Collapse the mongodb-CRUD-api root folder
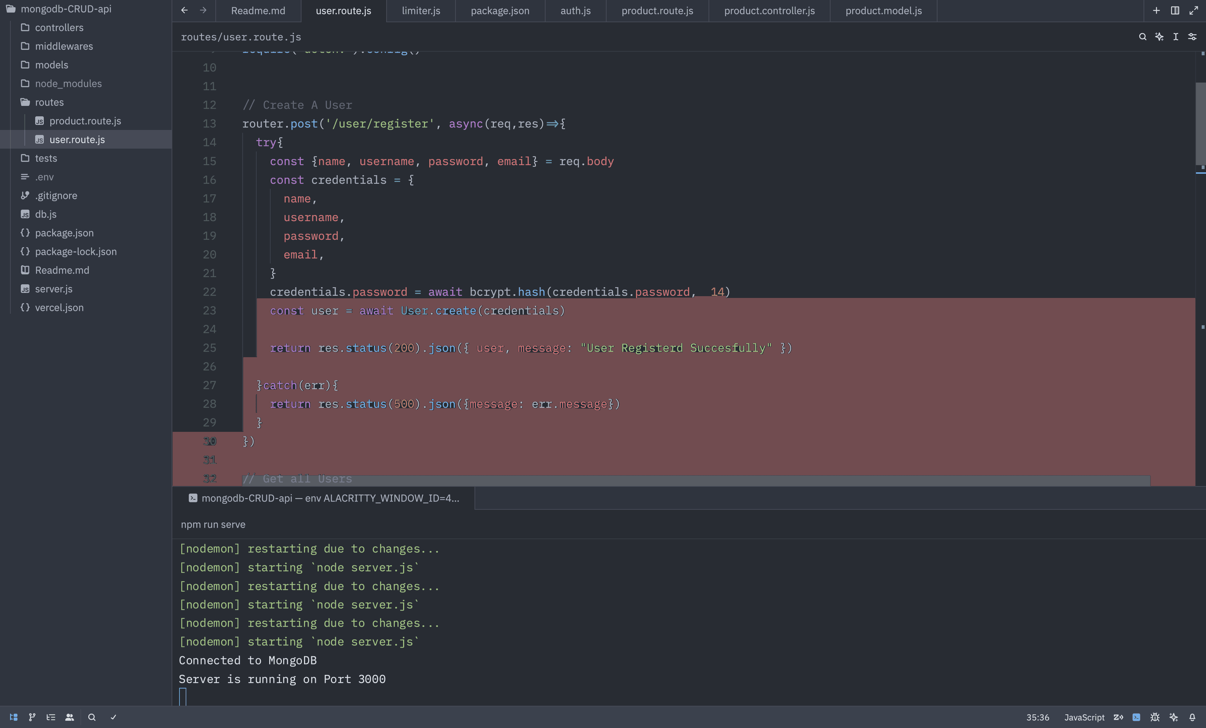 pyautogui.click(x=86, y=9)
